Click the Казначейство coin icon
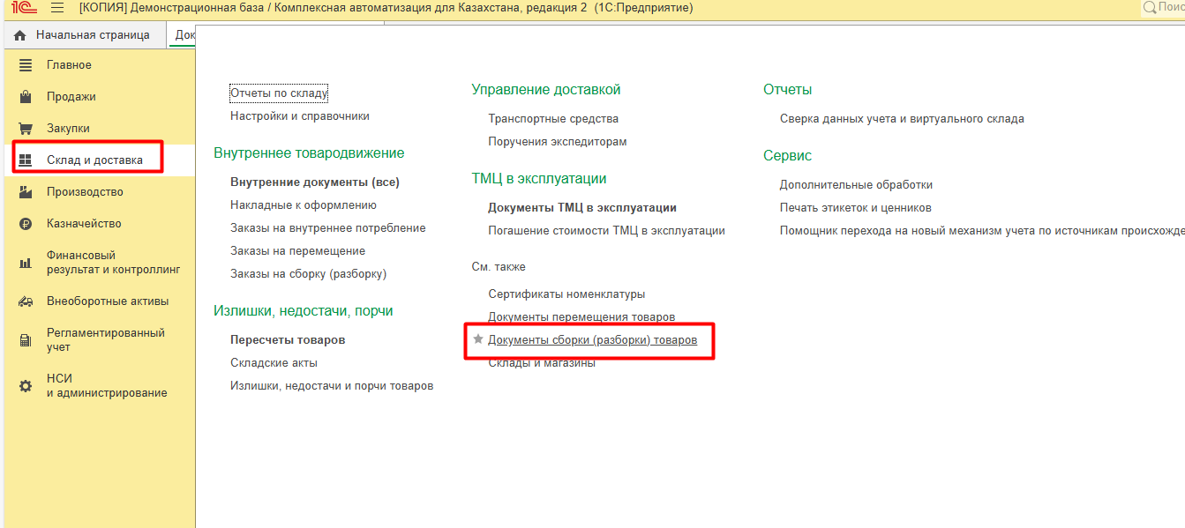 pos(26,224)
